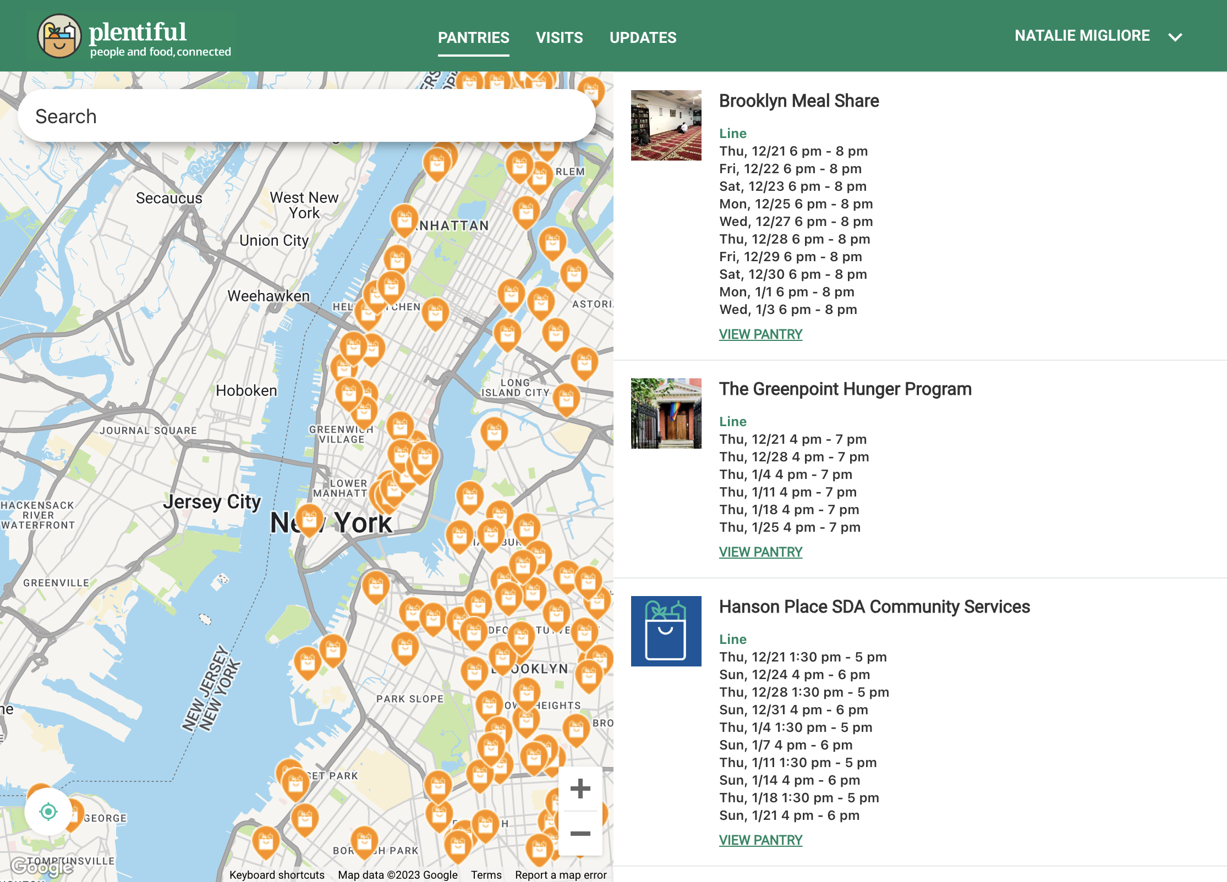Center map on my current location

point(48,812)
